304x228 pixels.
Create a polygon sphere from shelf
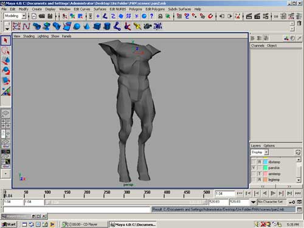[77, 26]
